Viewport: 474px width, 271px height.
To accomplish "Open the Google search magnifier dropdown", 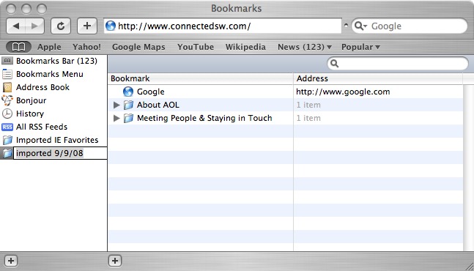I will pos(360,26).
